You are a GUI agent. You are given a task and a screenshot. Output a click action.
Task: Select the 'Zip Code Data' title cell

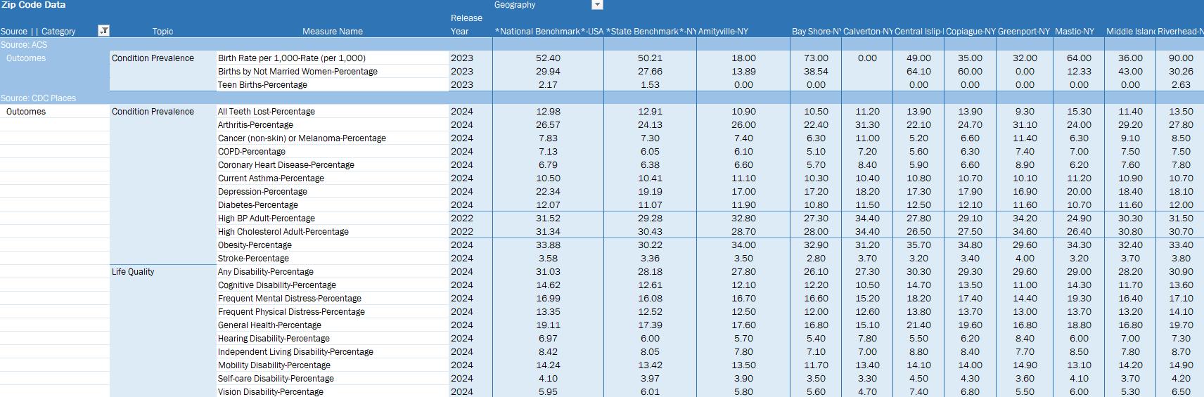tap(34, 5)
